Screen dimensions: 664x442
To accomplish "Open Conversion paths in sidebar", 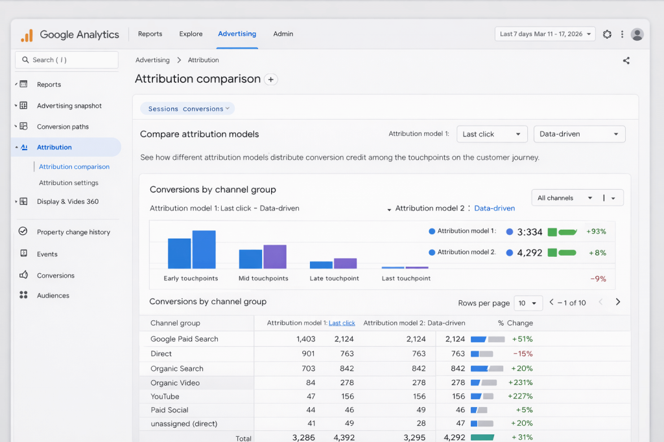I will 63,126.
